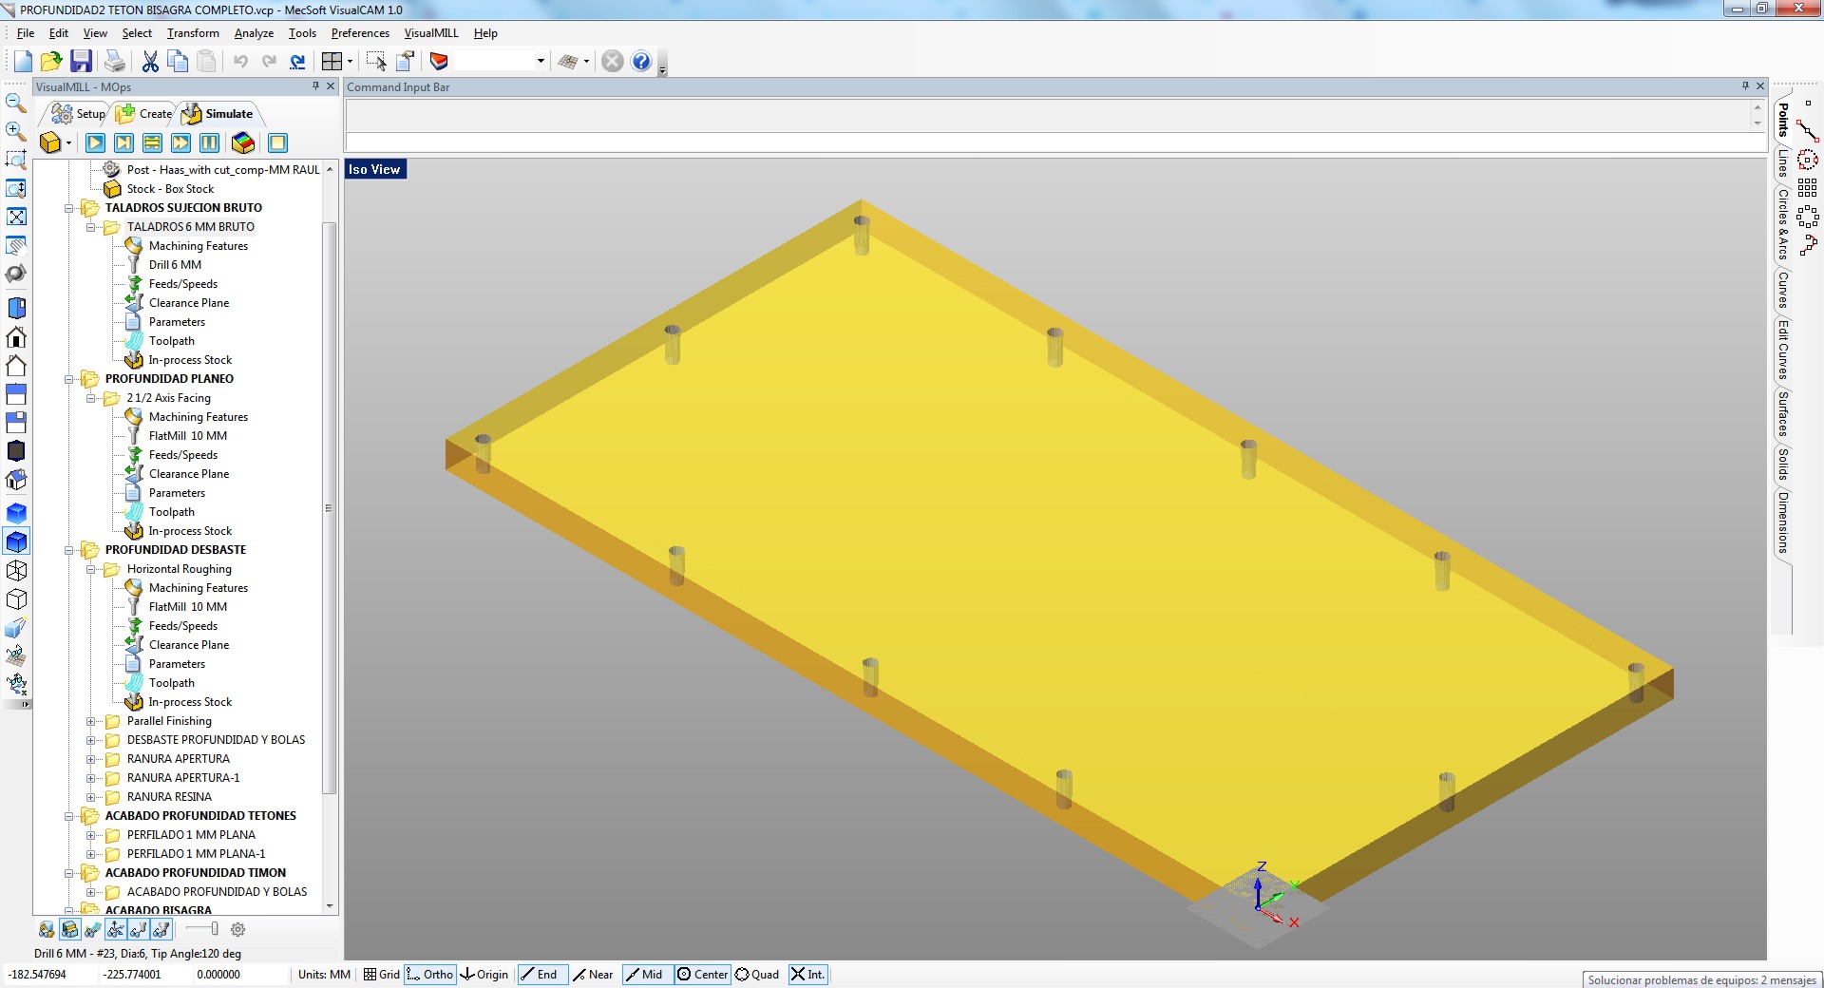The height and width of the screenshot is (988, 1824).
Task: Click the zoom out magnifier icon
Action: (15, 103)
